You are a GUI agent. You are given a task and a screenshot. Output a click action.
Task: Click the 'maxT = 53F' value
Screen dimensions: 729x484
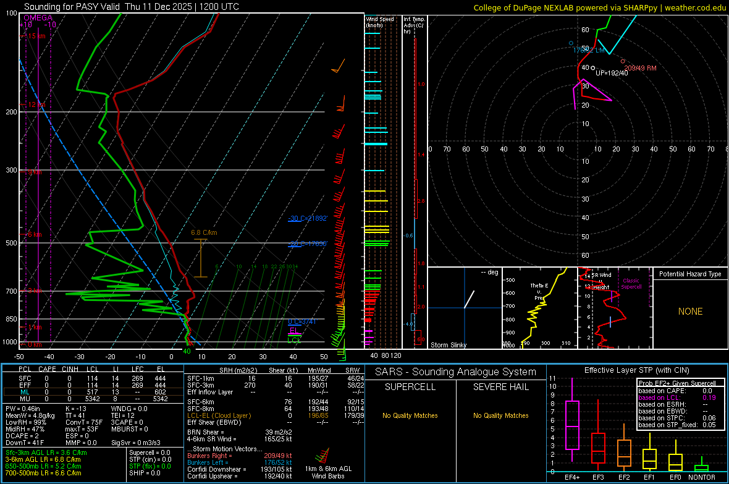(x=82, y=429)
